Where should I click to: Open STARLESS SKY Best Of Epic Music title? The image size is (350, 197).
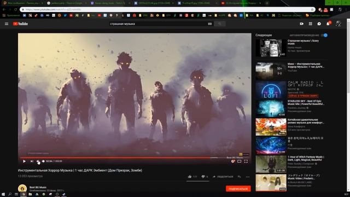306,102
